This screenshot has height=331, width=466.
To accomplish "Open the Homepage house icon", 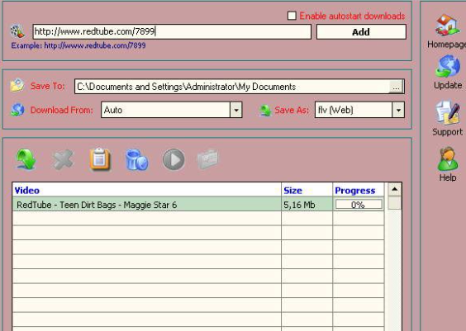I will [447, 25].
